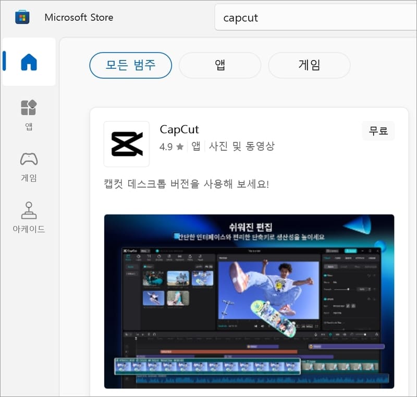Click the Microsoft Store title text

click(x=79, y=17)
